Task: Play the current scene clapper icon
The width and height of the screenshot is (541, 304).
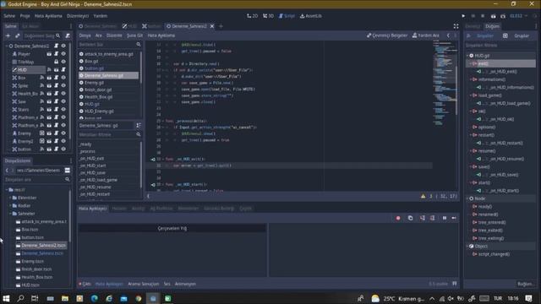Action: (x=494, y=16)
